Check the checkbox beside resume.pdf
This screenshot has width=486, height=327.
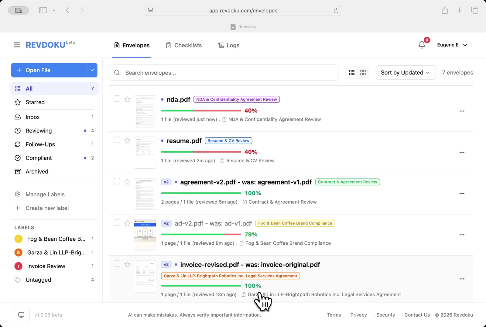(x=117, y=140)
